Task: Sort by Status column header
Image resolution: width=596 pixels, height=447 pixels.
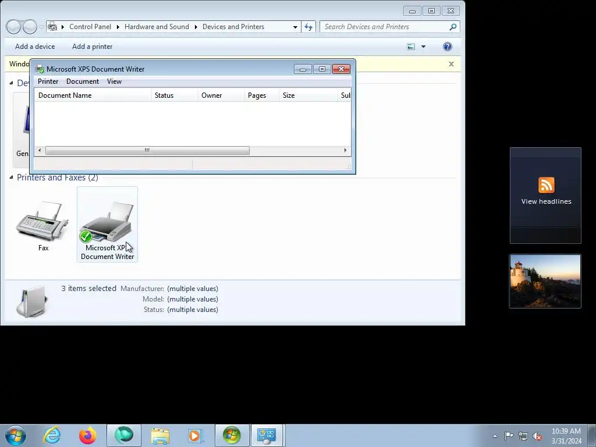Action: click(174, 95)
